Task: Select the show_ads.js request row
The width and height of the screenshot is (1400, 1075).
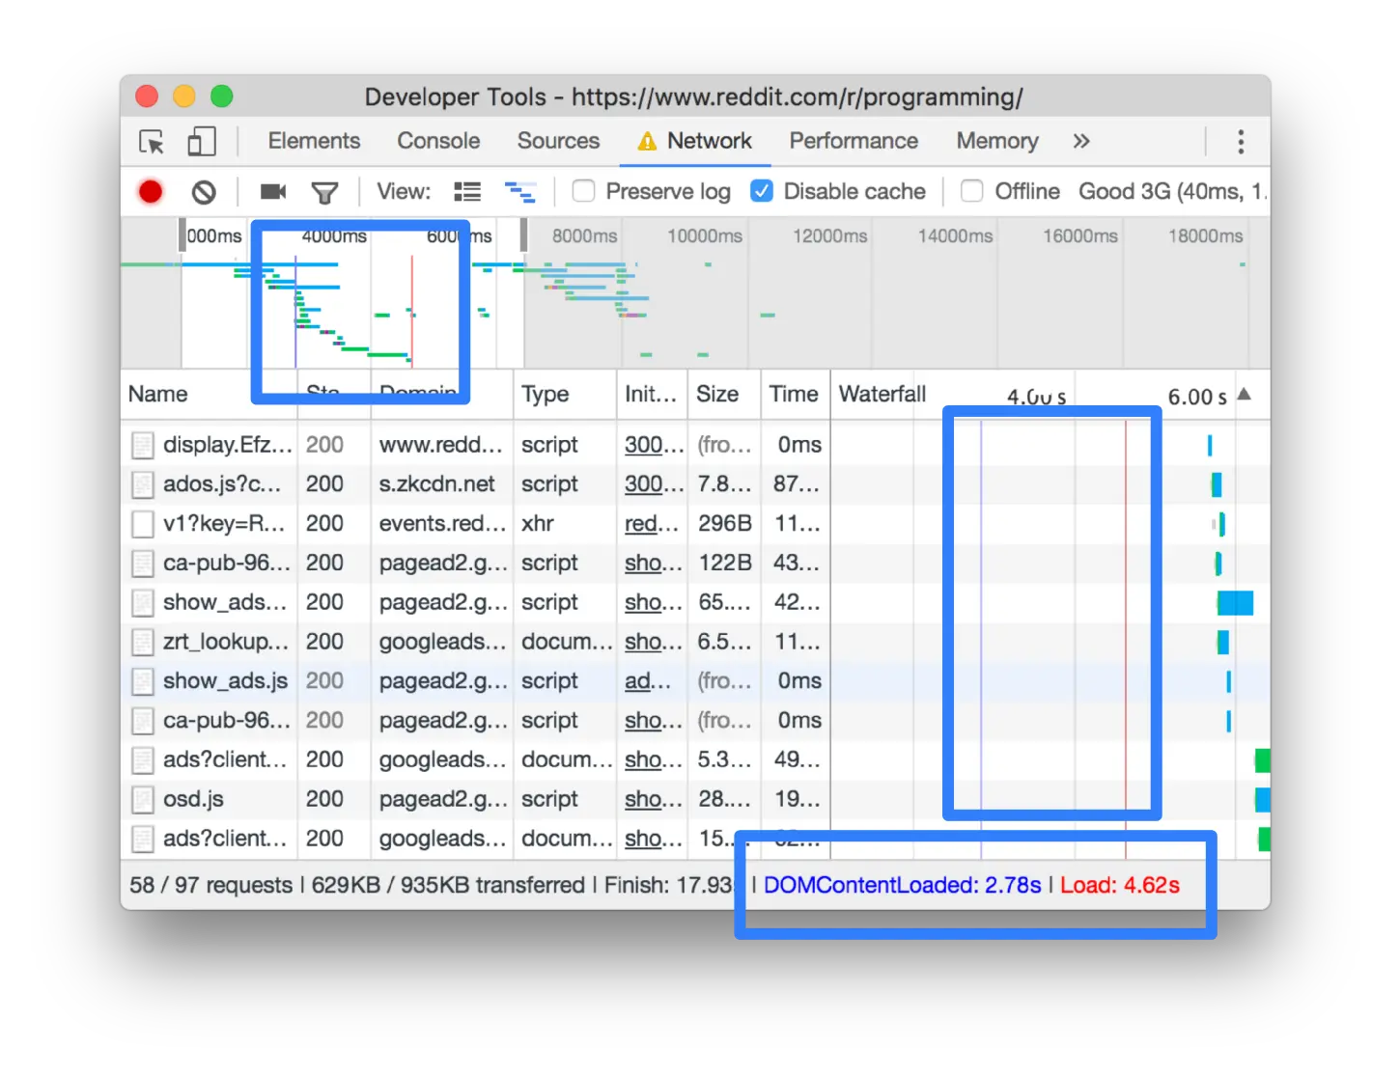Action: coord(695,681)
